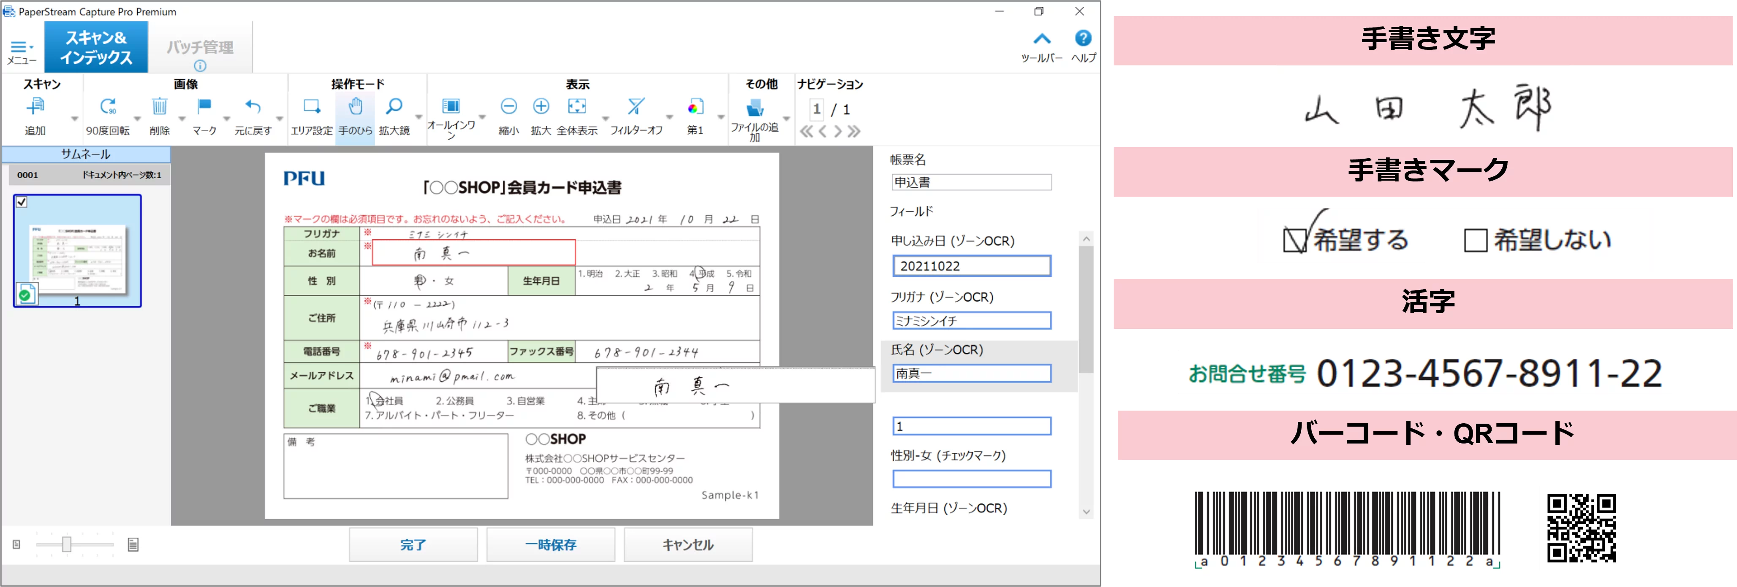The image size is (1737, 587).
Task: Switch to バッチ管理 tab
Action: 200,47
